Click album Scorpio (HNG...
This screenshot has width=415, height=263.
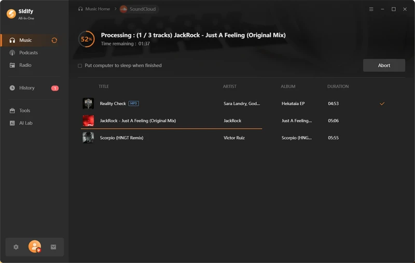297,138
